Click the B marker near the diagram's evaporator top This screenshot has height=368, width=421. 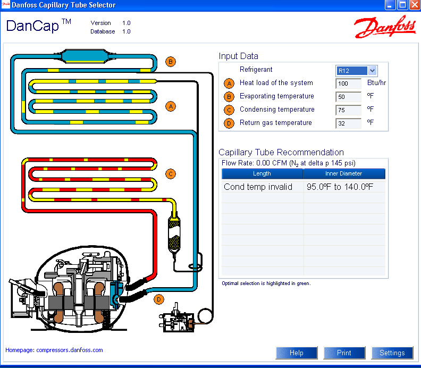coord(171,62)
